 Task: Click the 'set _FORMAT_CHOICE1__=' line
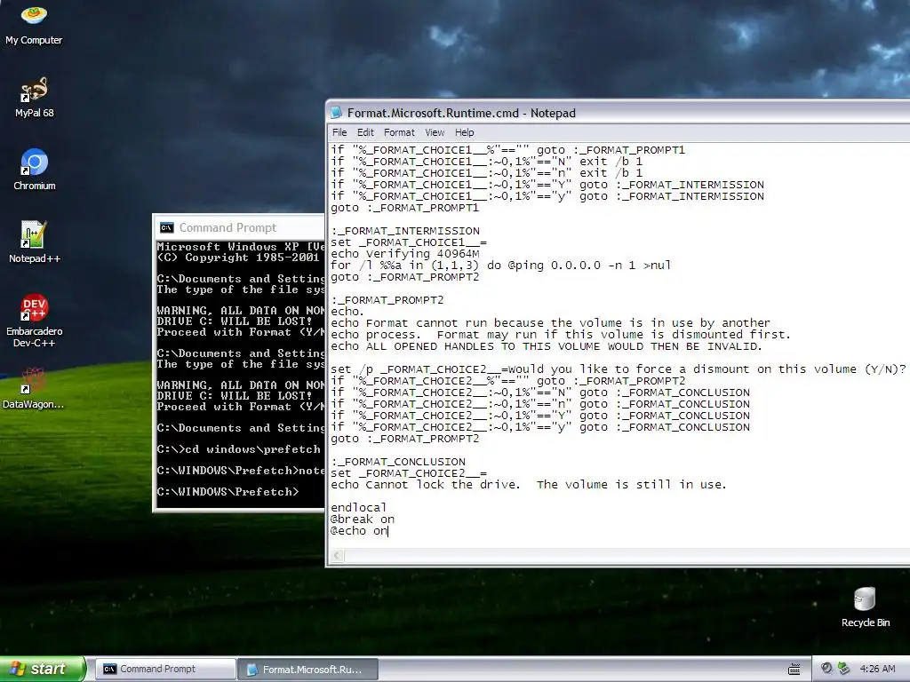409,242
